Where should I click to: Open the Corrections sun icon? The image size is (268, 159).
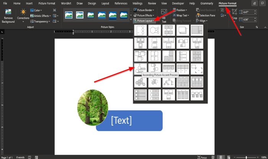coord(23,12)
